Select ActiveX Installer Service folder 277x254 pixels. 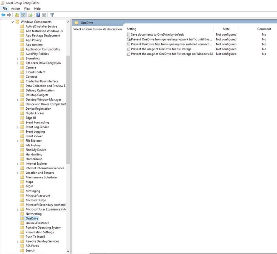(41, 26)
